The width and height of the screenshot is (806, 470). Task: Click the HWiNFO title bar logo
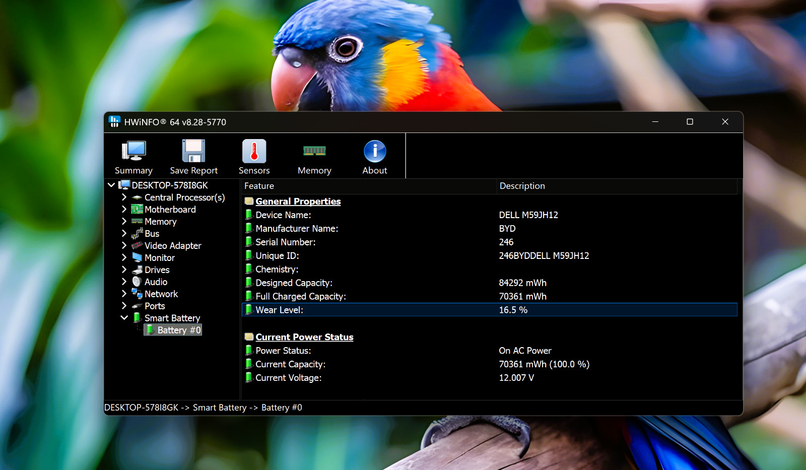(114, 121)
